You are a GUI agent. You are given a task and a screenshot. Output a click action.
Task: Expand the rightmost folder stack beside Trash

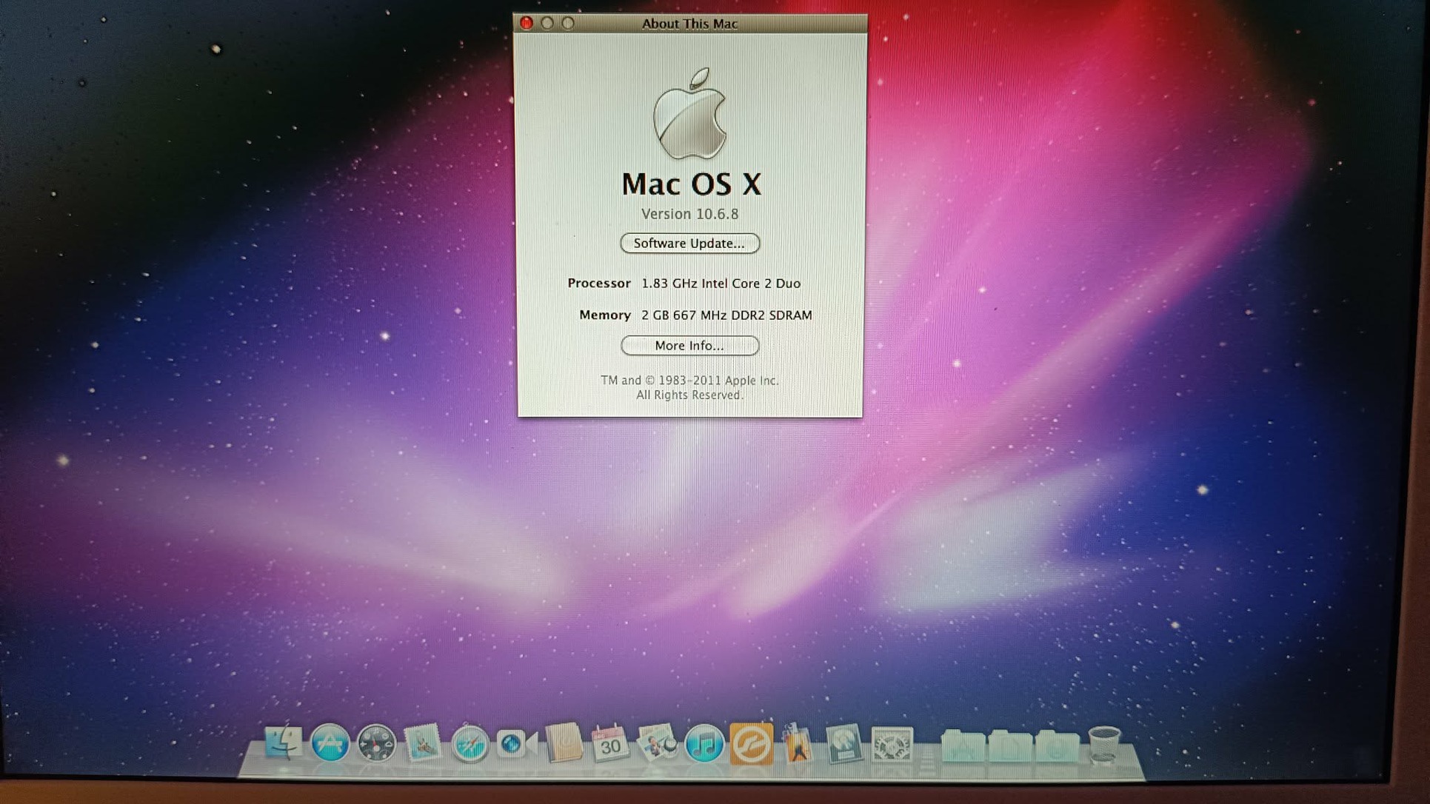pyautogui.click(x=1057, y=746)
